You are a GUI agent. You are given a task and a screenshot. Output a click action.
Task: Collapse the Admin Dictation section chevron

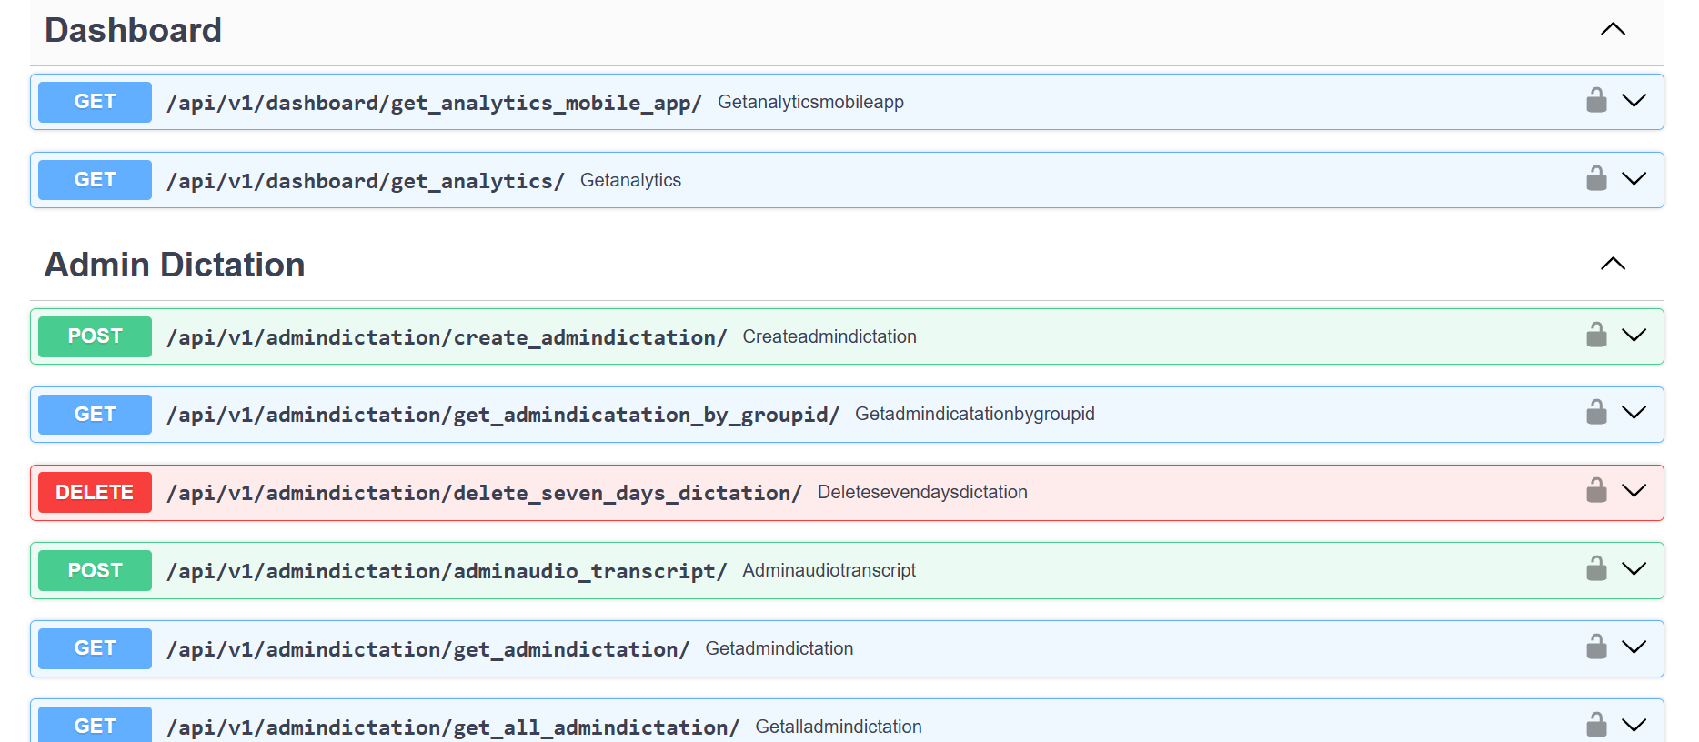(x=1613, y=264)
